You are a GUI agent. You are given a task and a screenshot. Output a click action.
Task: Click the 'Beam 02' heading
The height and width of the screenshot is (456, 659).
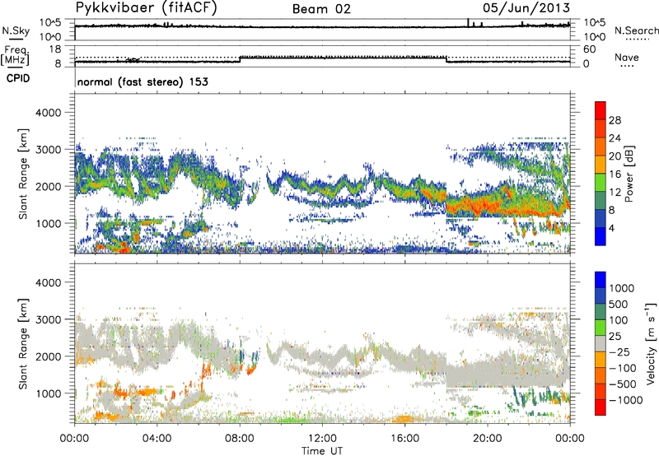point(321,9)
